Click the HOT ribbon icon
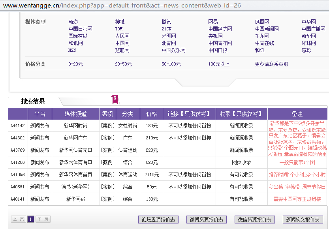Screen dimensions: 329x229 tap(115, 99)
